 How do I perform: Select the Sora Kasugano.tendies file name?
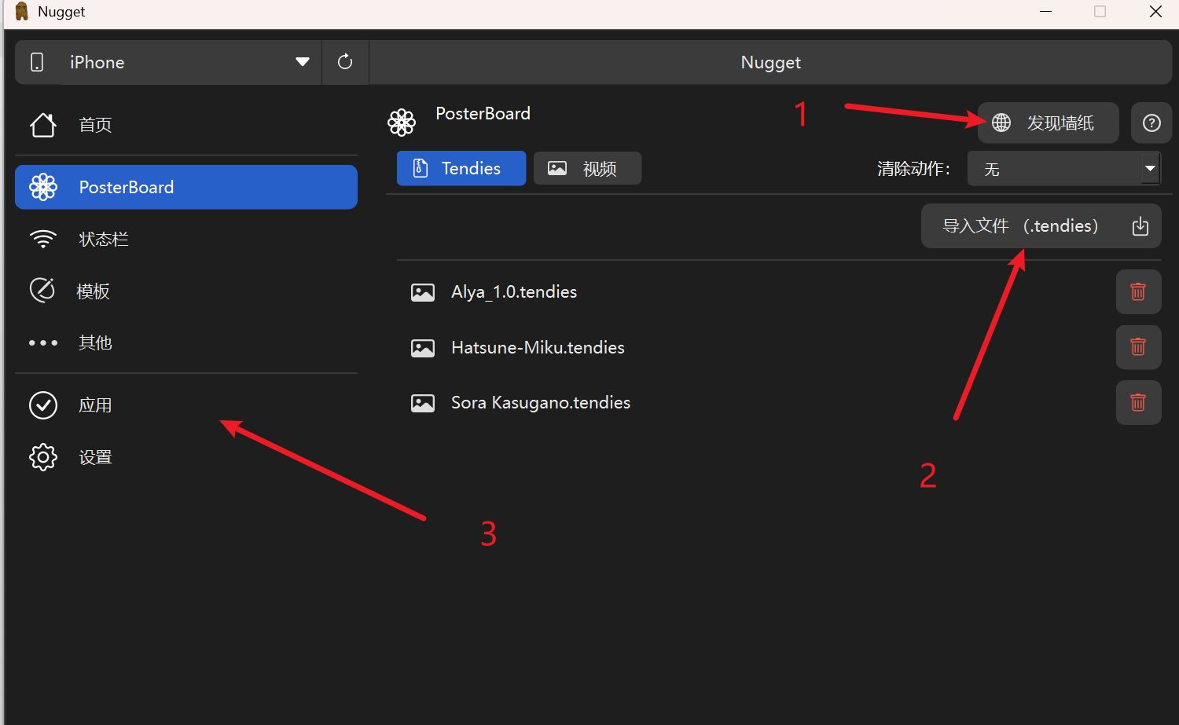click(541, 403)
